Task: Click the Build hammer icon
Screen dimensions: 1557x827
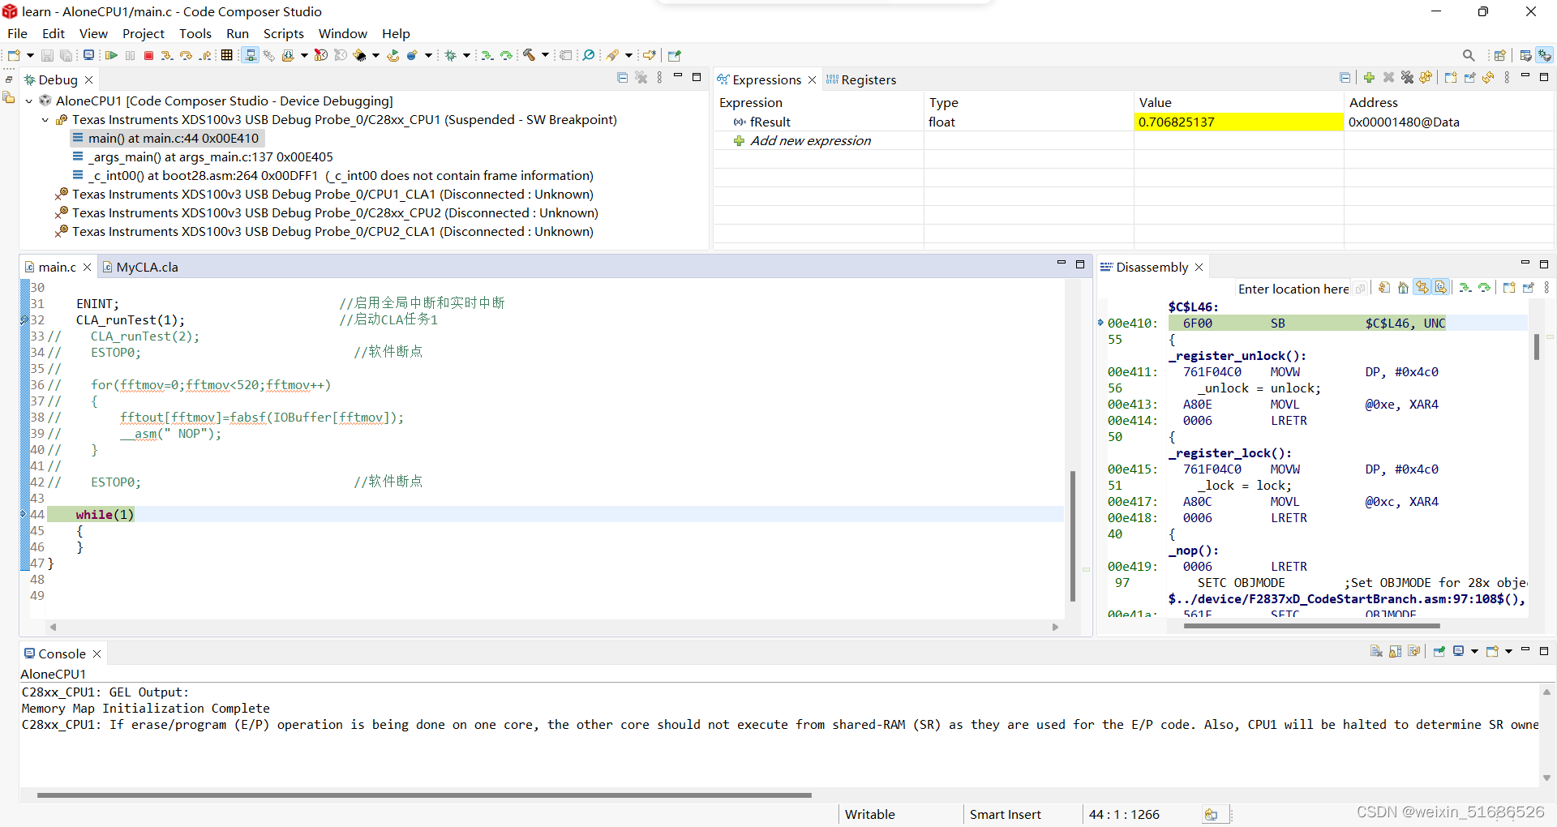Action: click(529, 55)
